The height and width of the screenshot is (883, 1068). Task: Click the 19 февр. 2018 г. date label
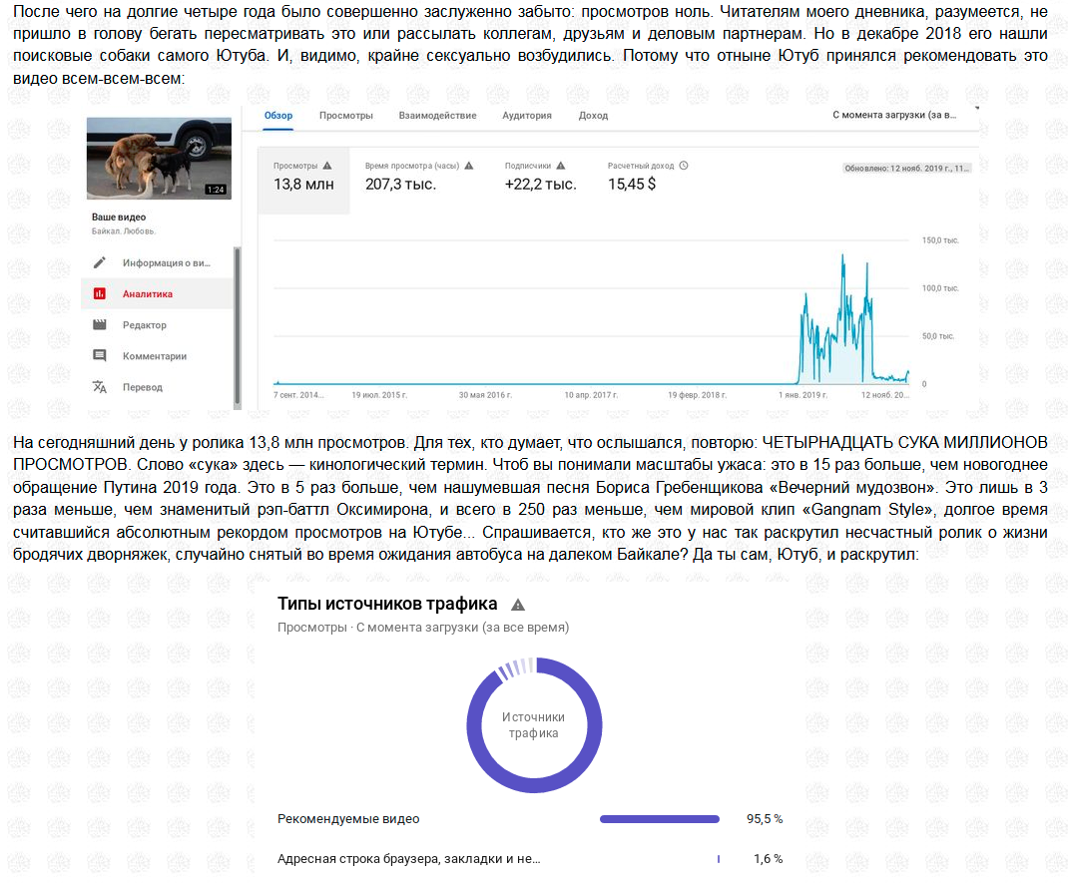(x=698, y=395)
